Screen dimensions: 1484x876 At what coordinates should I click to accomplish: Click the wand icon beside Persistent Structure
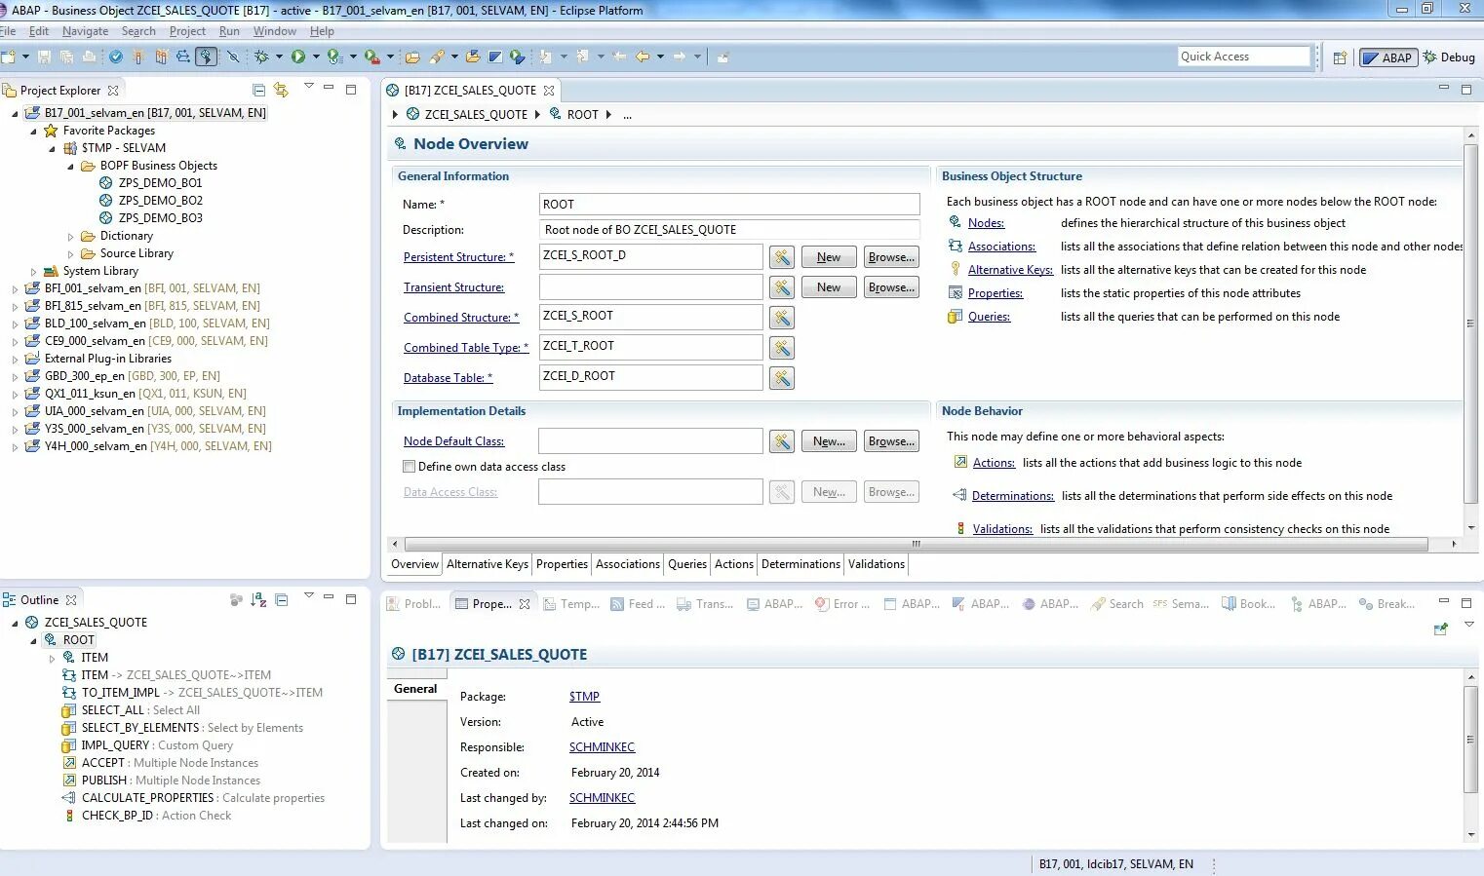click(782, 257)
